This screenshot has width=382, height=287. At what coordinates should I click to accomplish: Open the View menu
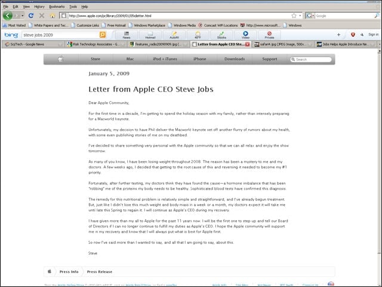(26, 7)
